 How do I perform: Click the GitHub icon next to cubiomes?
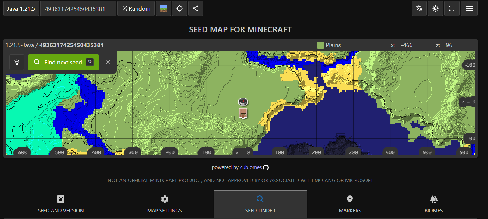[x=266, y=167]
